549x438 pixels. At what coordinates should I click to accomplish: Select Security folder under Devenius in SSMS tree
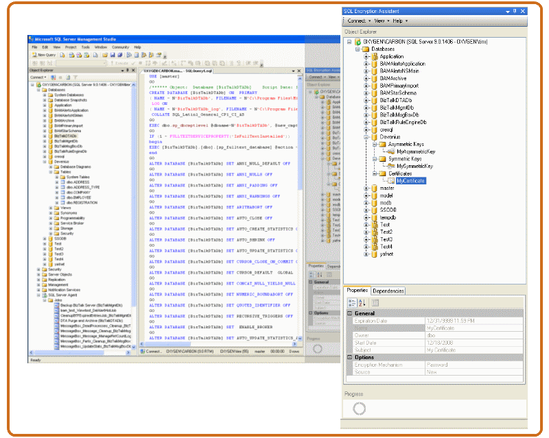pyautogui.click(x=67, y=233)
